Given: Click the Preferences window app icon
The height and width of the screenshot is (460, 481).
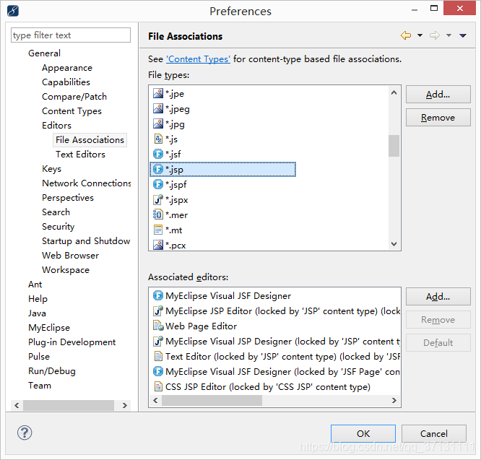Looking at the screenshot, I should tap(13, 11).
